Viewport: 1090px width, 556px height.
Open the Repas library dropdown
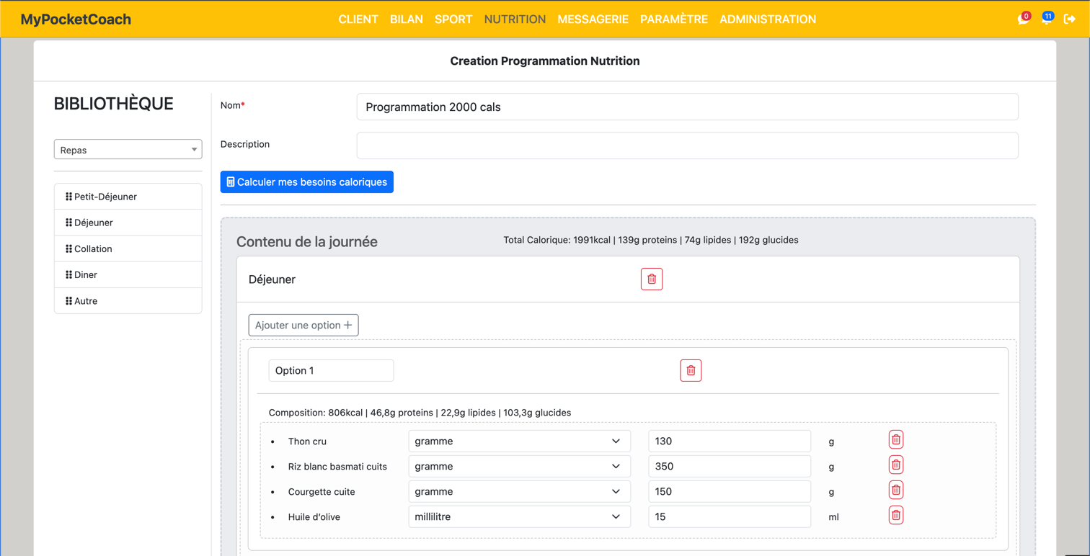pos(128,150)
